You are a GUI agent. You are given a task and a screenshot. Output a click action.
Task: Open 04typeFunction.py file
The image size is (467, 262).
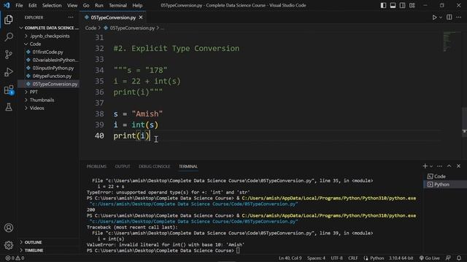49,76
